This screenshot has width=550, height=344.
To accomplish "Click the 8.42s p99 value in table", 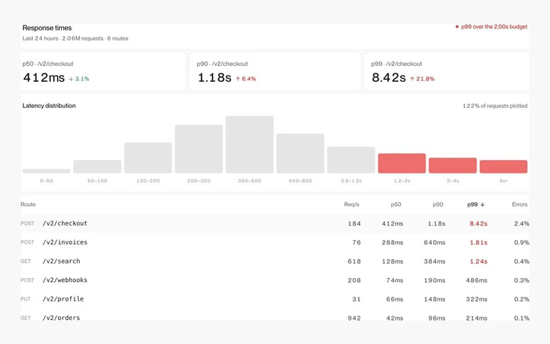I will coord(478,224).
